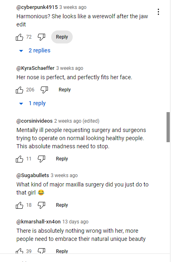Reply to @corsinivideos' comment
This screenshot has height=262, width=171.
tap(62, 159)
